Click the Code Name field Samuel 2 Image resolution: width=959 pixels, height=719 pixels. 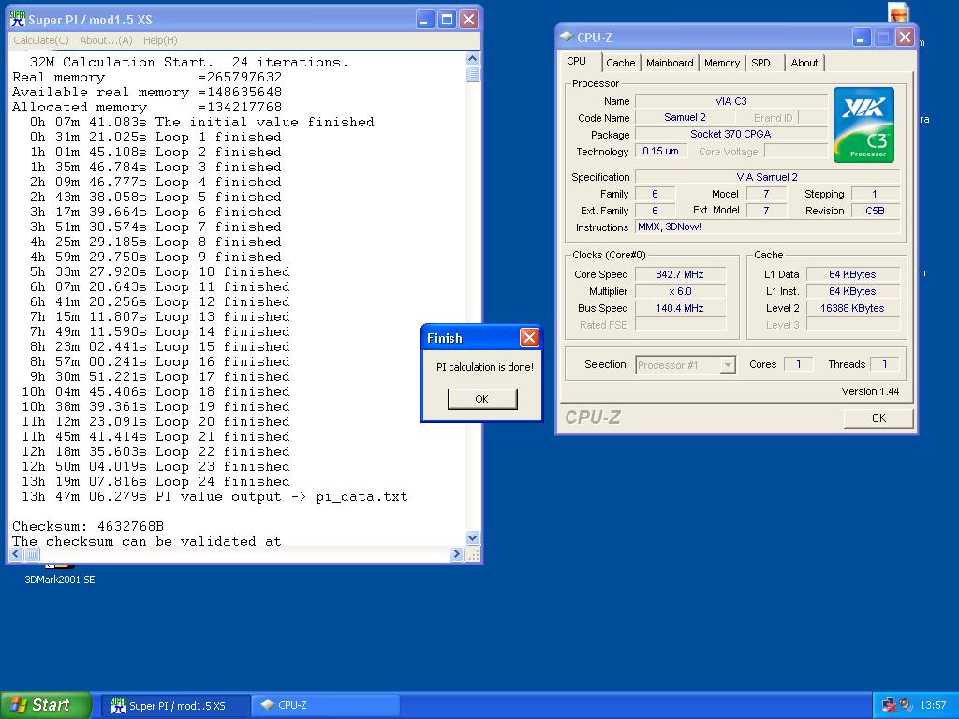[x=685, y=117]
